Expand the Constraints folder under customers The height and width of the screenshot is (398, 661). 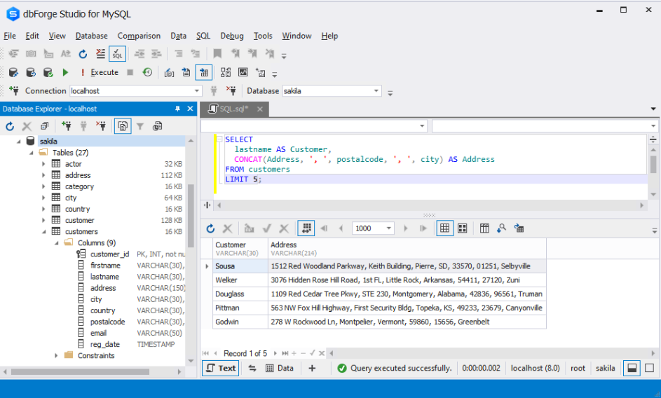click(56, 355)
